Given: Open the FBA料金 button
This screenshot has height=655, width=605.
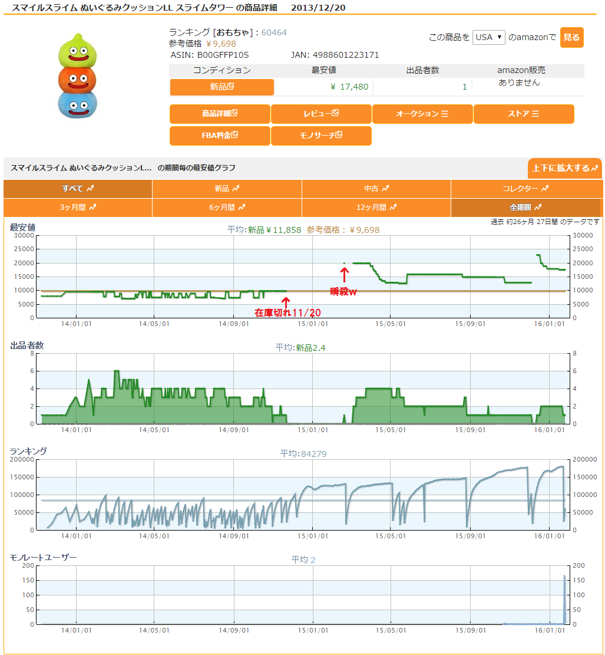Looking at the screenshot, I should point(220,136).
